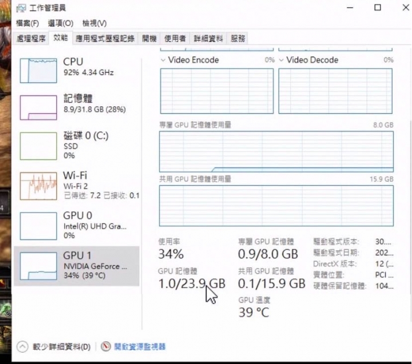
Task: Click the CPU 92% 4.34 GHz text
Action: point(89,73)
